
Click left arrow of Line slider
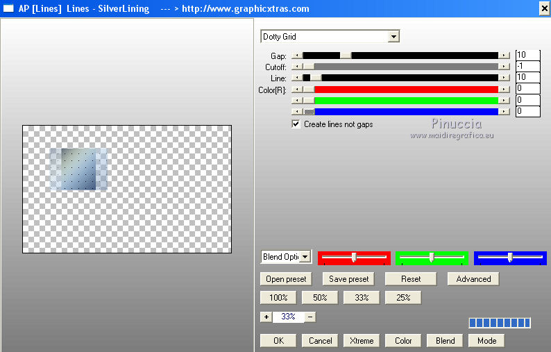[x=297, y=78]
